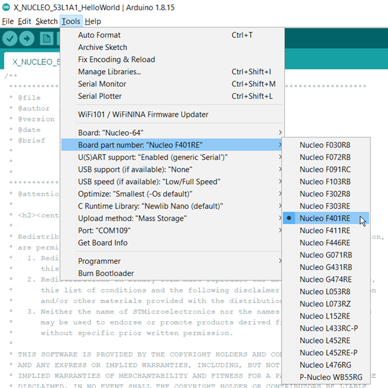The height and width of the screenshot is (388, 388).
Task: Select Nucleo L452RE-P board part
Action: 325,353
